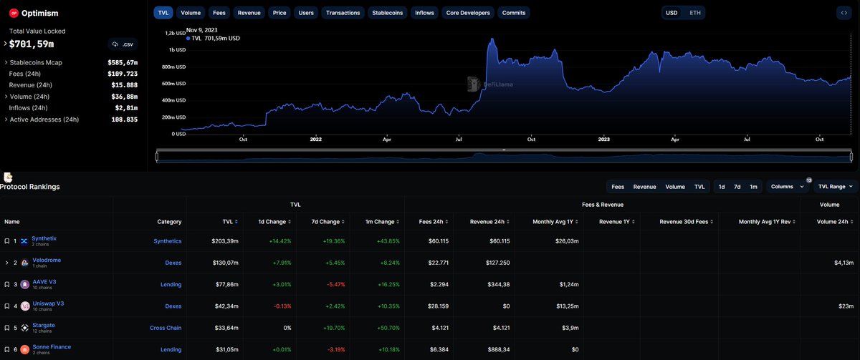This screenshot has height=360, width=860.
Task: Click the Stargate protocol logo
Action: pyautogui.click(x=25, y=329)
